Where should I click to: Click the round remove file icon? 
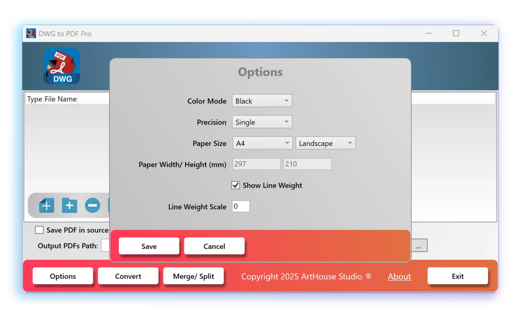(92, 205)
